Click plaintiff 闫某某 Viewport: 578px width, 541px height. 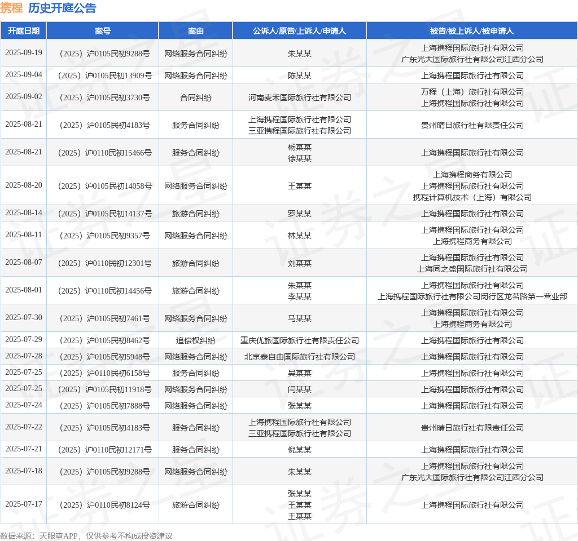pos(300,389)
